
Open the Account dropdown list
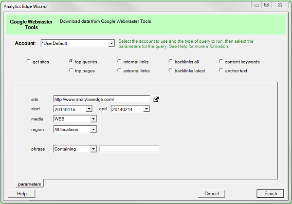[x=111, y=44]
